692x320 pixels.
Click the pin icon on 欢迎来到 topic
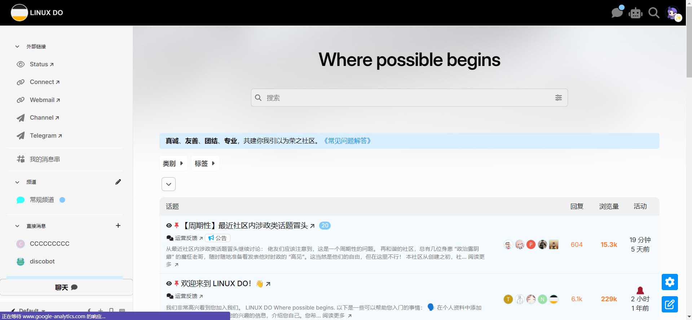pos(177,284)
